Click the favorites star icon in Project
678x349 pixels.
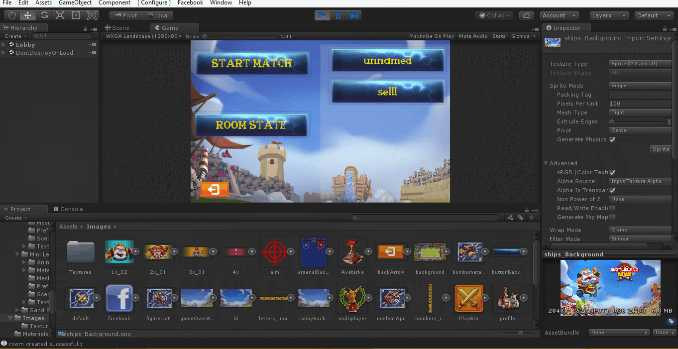click(x=532, y=218)
